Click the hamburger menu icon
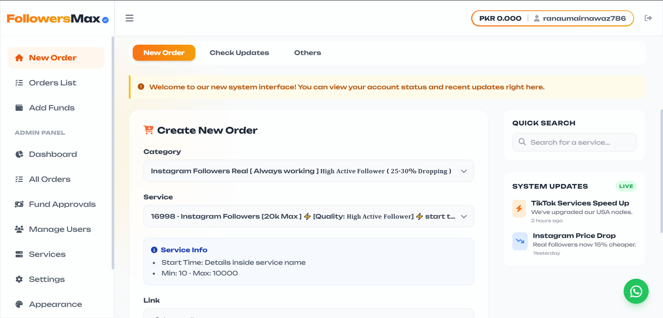The image size is (663, 318). click(129, 18)
